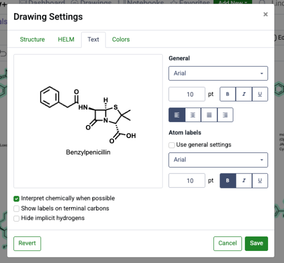The image size is (284, 263).
Task: Toggle italic in General text settings
Action: (244, 94)
